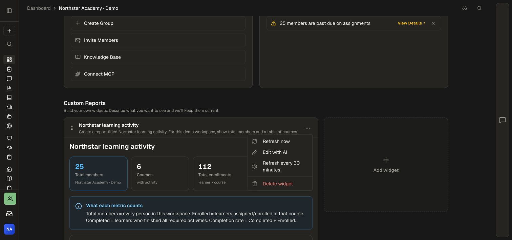Select Refresh now from widget menu
This screenshot has width=512, height=240.
pos(280,141)
